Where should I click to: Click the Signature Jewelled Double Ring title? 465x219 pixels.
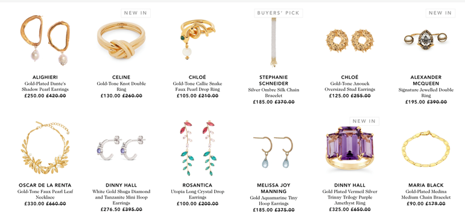pyautogui.click(x=426, y=93)
